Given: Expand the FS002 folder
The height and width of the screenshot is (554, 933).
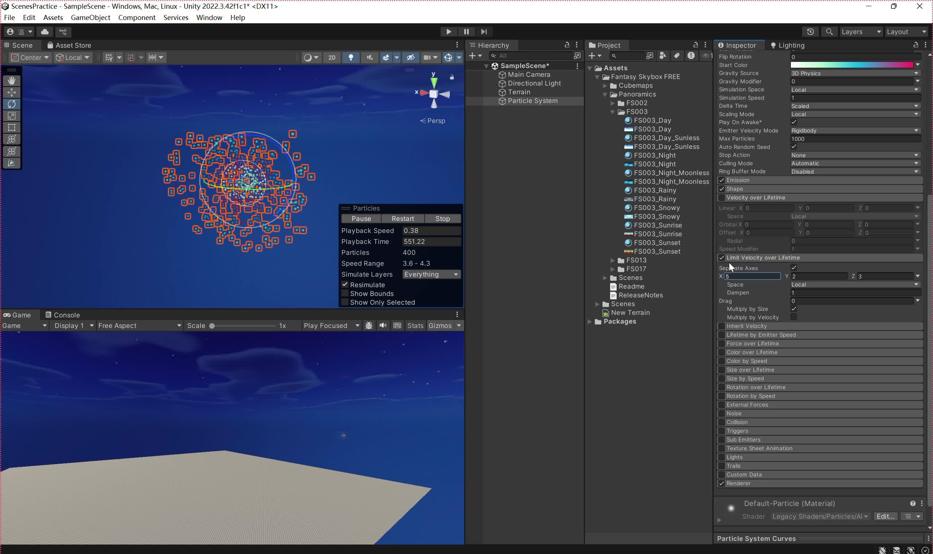Looking at the screenshot, I should (x=612, y=103).
